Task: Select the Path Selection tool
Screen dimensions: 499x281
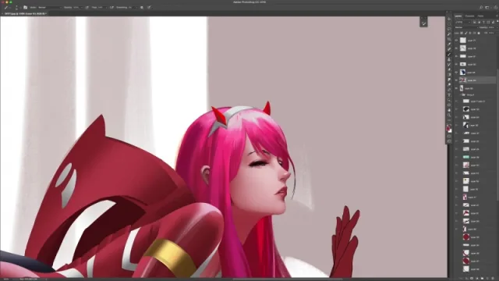Action: [449, 100]
